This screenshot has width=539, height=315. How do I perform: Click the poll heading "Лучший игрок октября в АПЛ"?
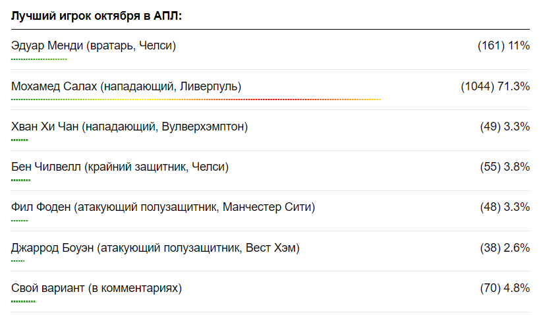click(96, 15)
